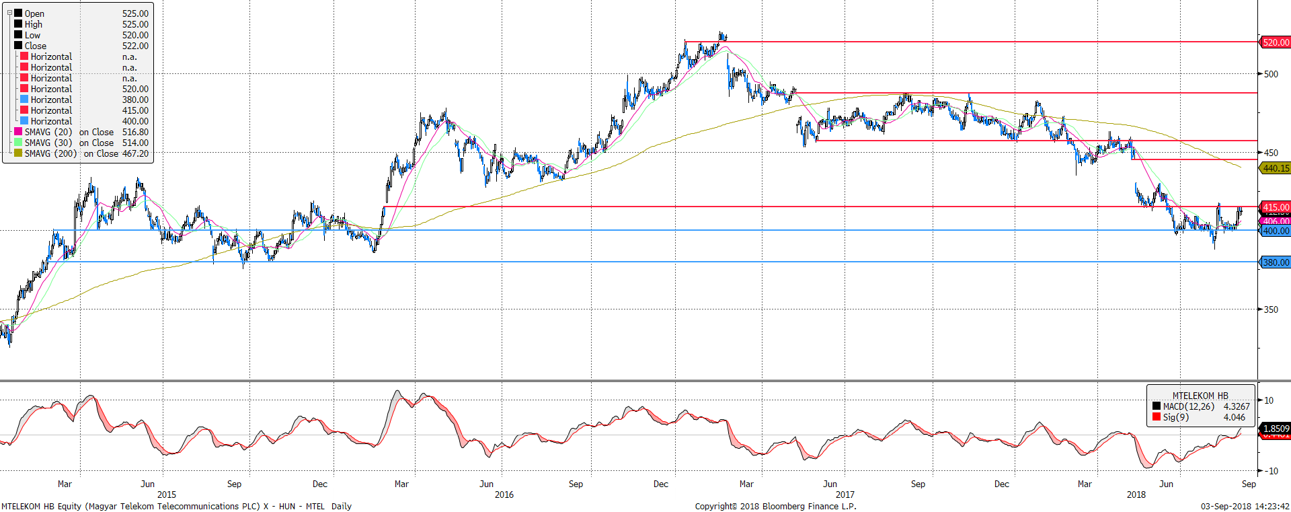Screen dimensions: 1291x512
Task: Click the 2015 year label on time axis
Action: click(x=167, y=495)
